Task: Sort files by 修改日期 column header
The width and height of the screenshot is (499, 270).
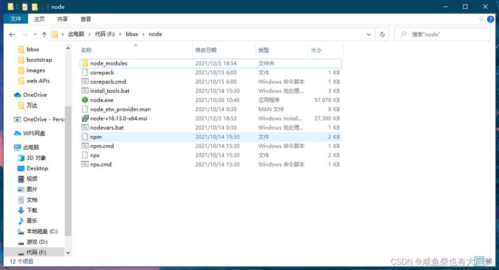Action: 224,50
